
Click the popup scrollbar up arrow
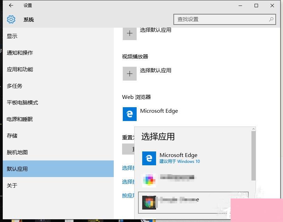tap(254, 129)
